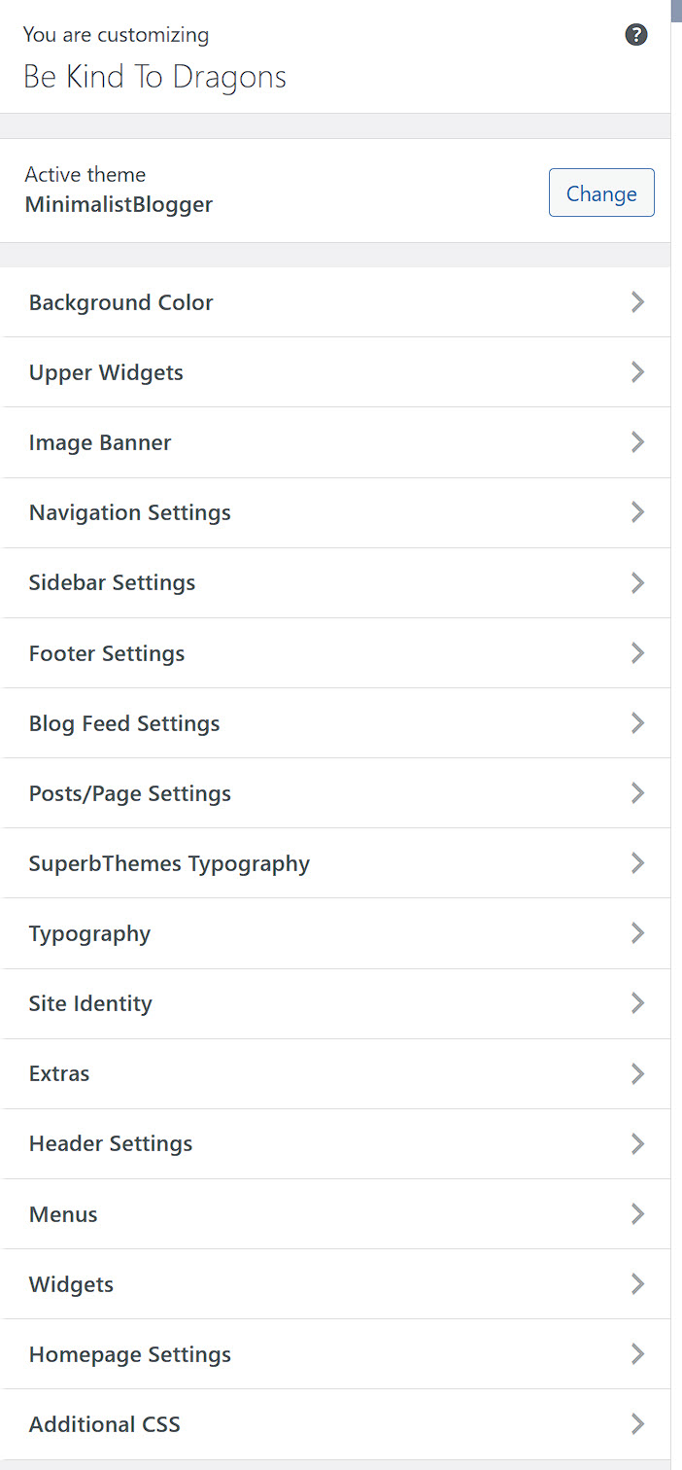This screenshot has height=1470, width=682.
Task: Click the arrow icon next to Footer Settings
Action: pos(637,652)
